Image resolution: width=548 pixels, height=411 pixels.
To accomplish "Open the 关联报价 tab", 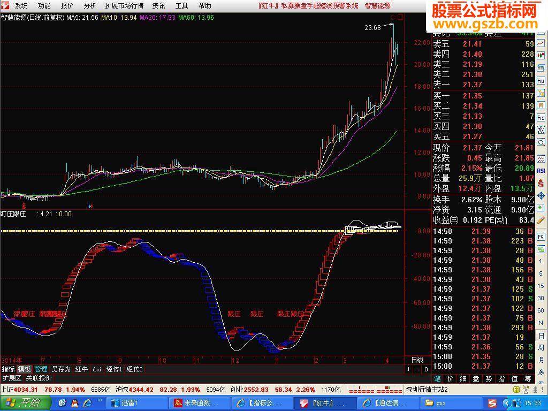I will tap(39, 378).
